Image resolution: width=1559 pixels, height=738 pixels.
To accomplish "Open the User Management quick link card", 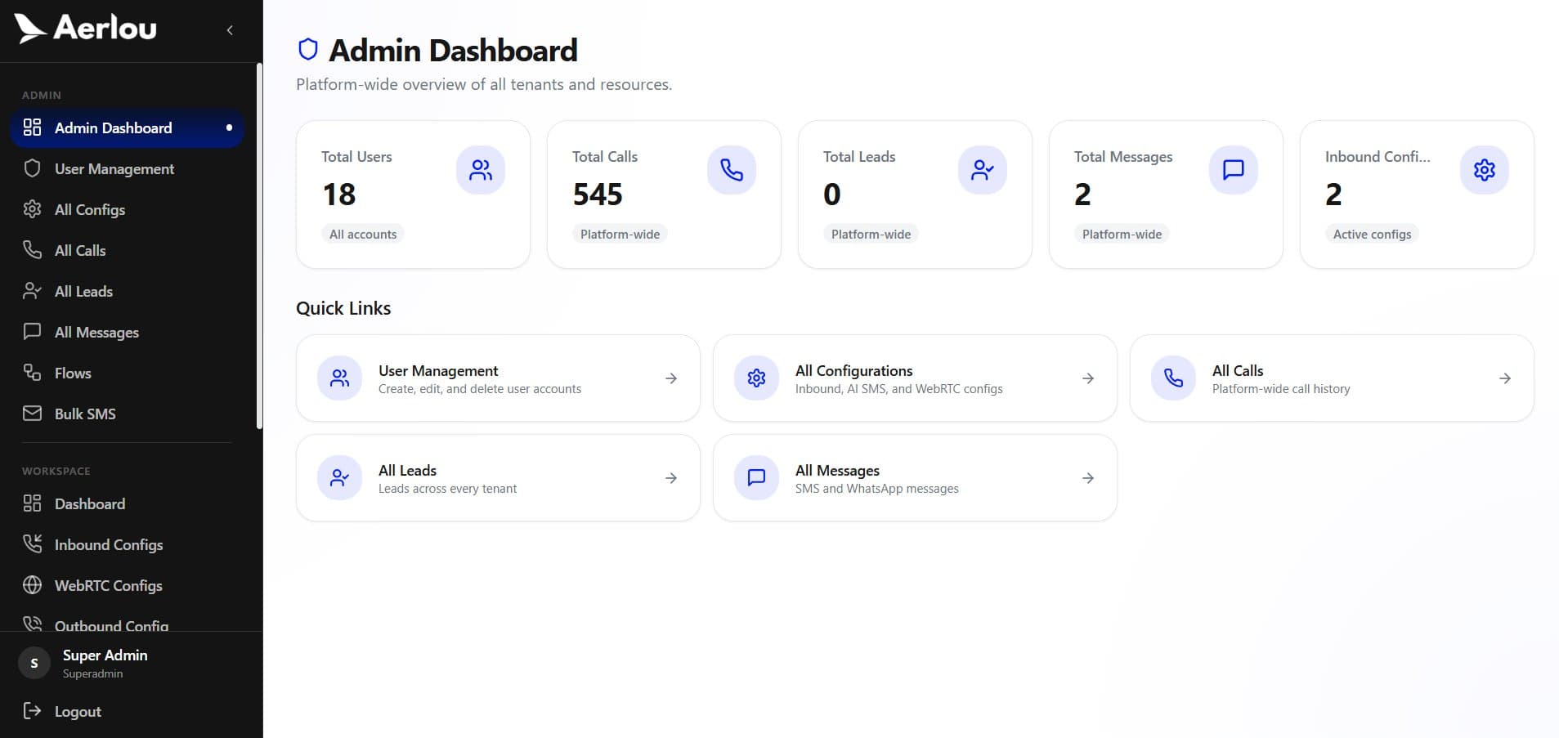I will pyautogui.click(x=497, y=378).
